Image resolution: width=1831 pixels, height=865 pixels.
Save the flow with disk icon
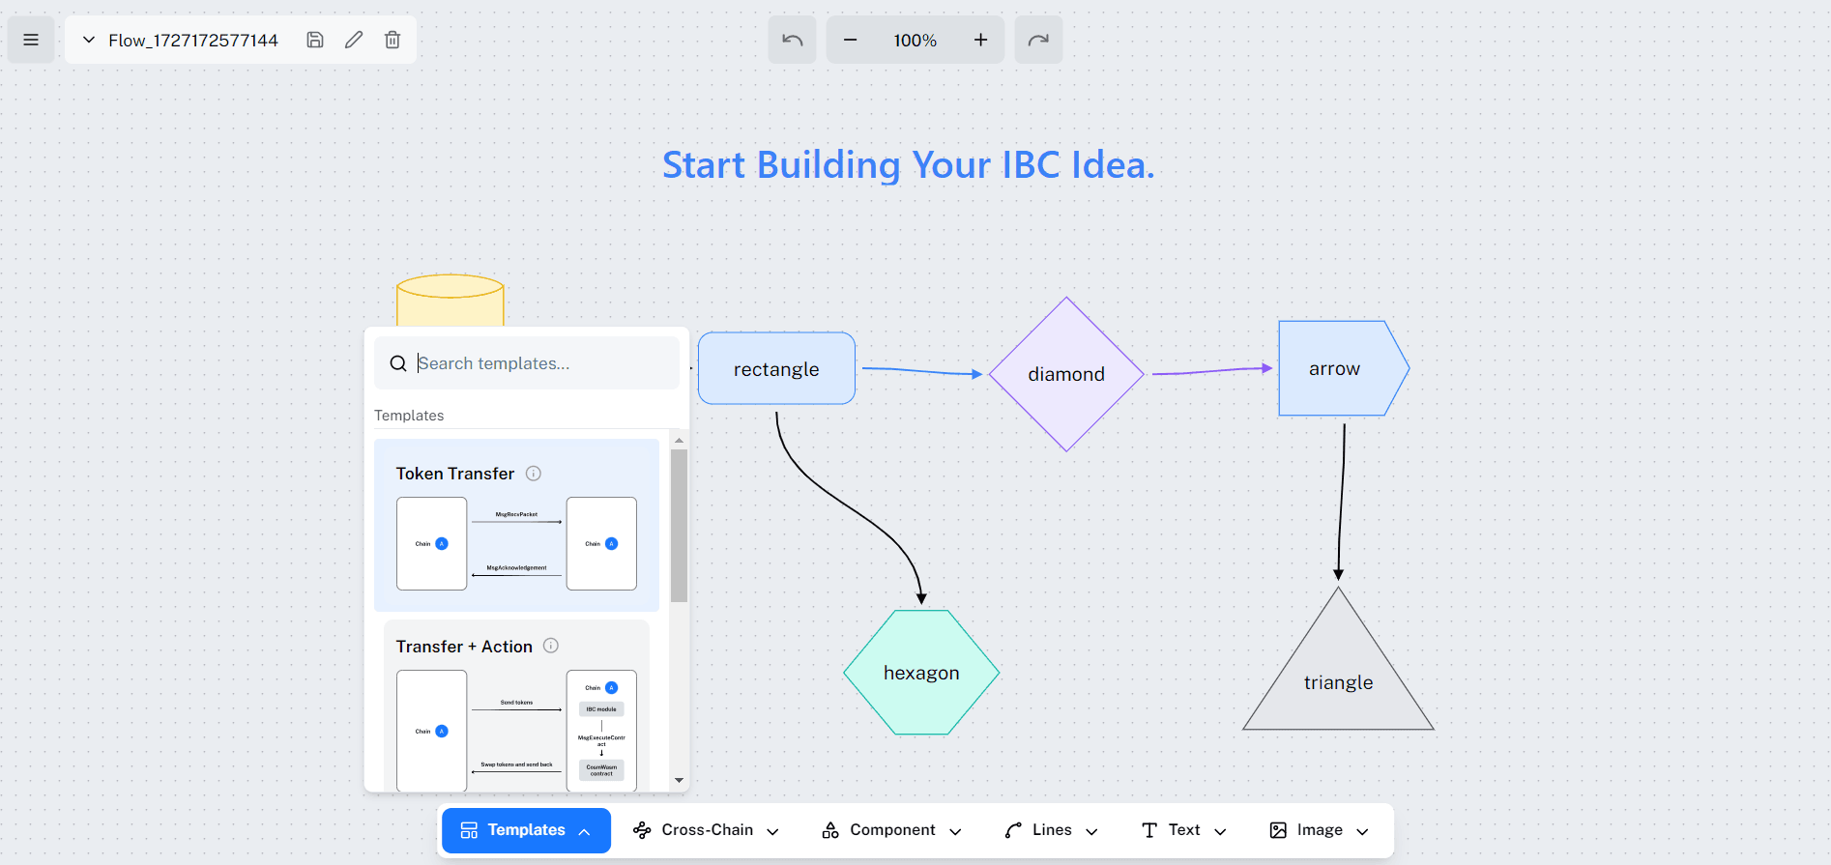[x=315, y=40]
